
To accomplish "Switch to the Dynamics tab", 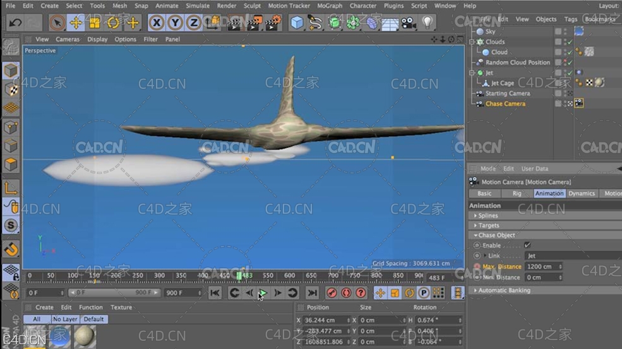I will click(582, 193).
